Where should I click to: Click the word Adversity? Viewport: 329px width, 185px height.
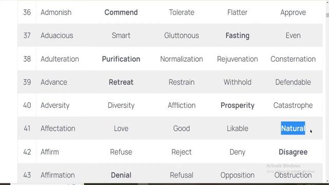[x=55, y=105]
